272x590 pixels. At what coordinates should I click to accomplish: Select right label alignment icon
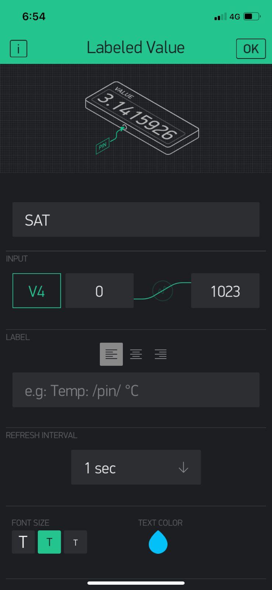pyautogui.click(x=160, y=354)
